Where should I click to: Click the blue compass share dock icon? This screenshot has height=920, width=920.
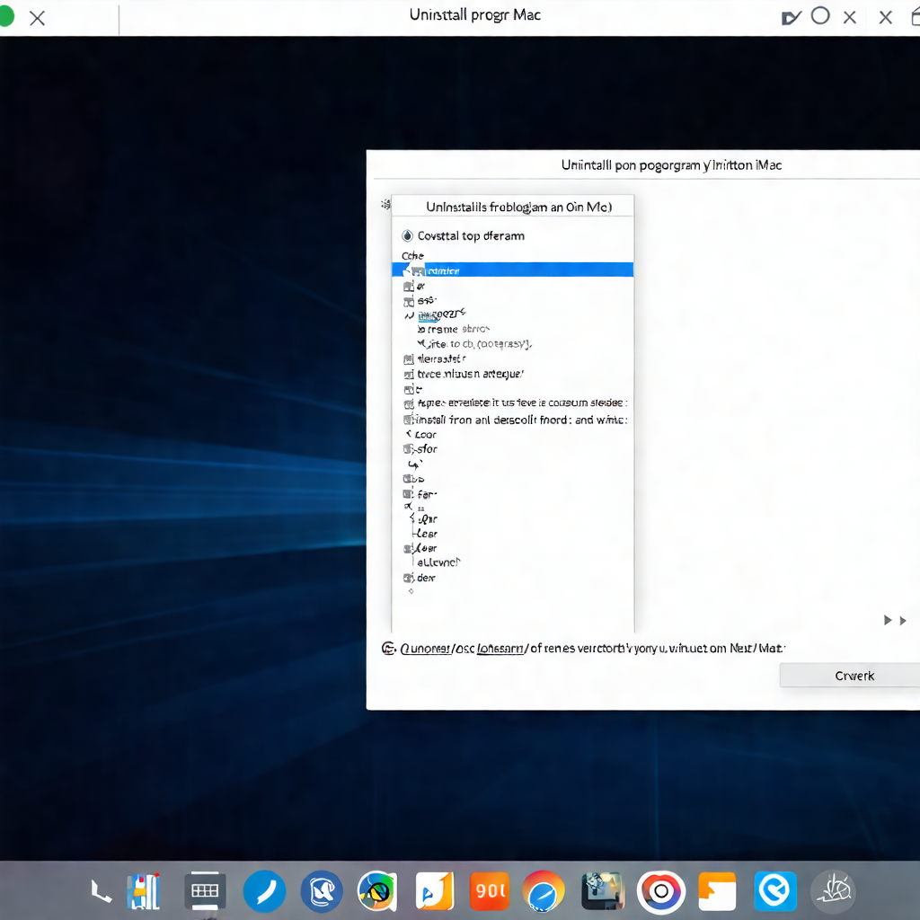coord(775,890)
